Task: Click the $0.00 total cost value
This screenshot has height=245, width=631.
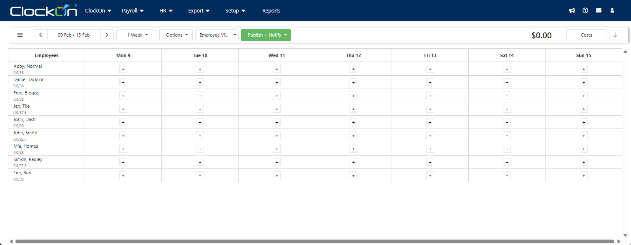Action: click(x=541, y=35)
